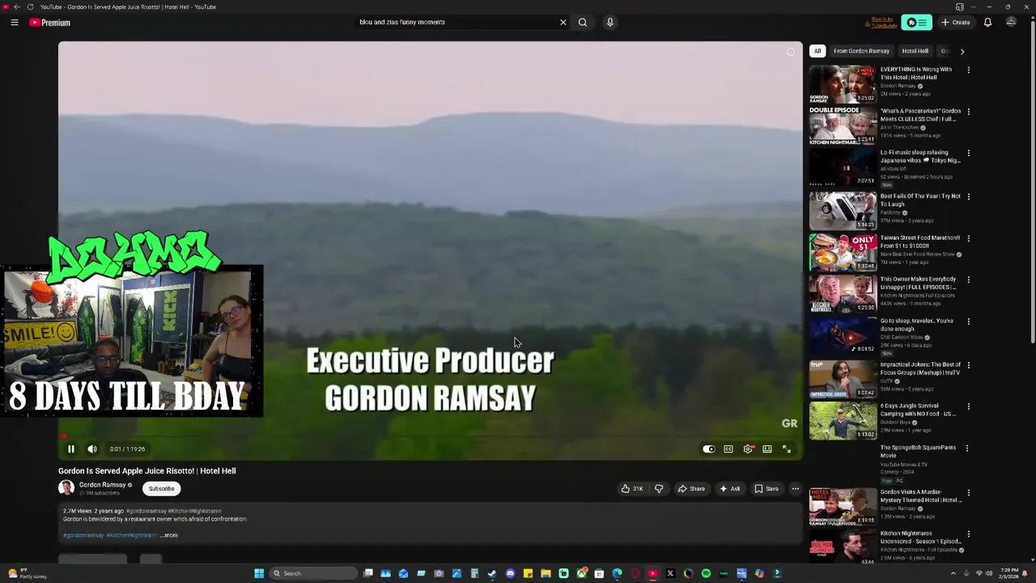The image size is (1036, 583).
Task: Share the Gordon Ramsay video
Action: pyautogui.click(x=691, y=488)
